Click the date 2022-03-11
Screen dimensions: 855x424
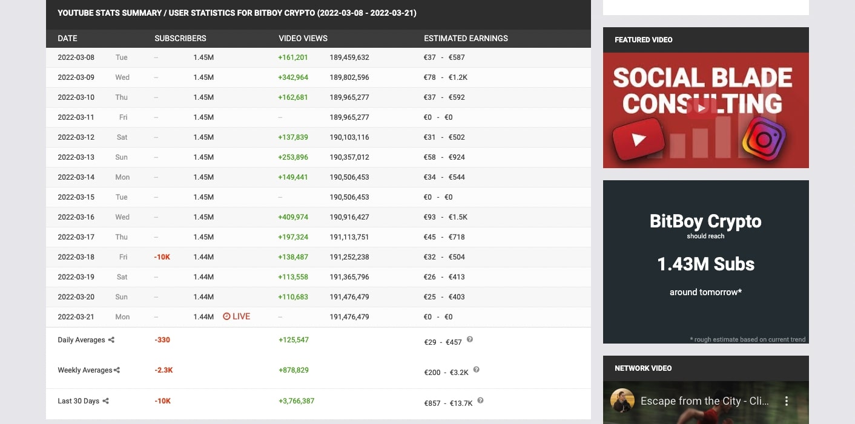coord(76,117)
